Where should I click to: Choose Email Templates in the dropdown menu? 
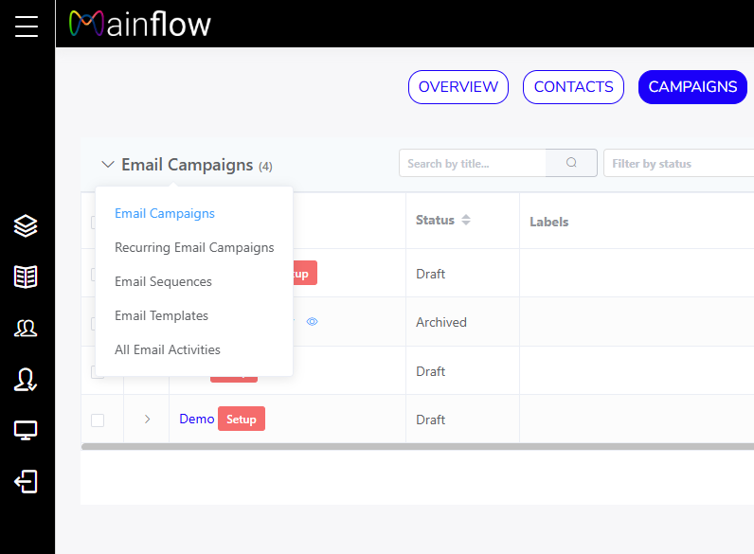[x=161, y=315]
